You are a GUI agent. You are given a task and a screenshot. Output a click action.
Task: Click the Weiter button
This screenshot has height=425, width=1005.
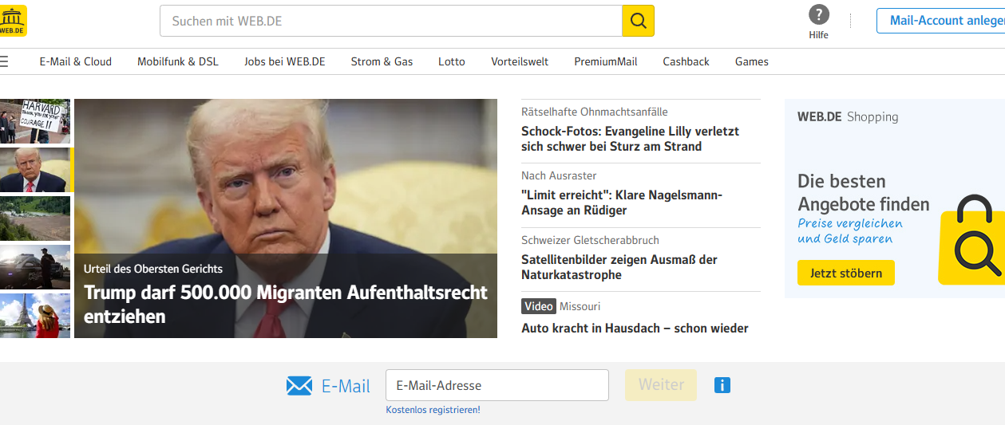click(661, 385)
